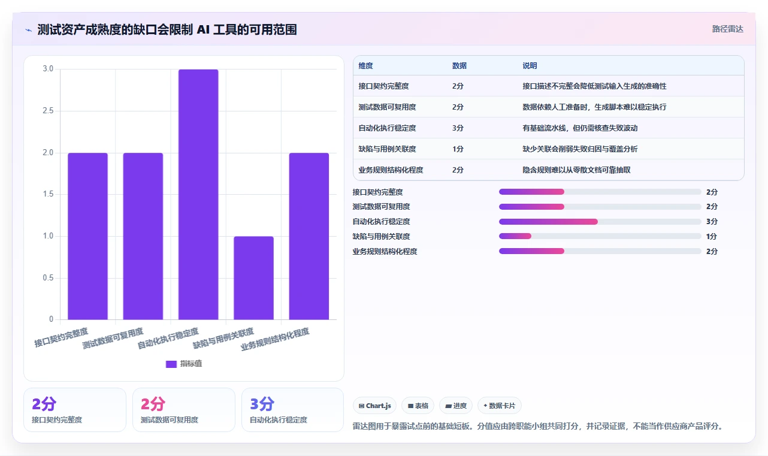Click 3分 score in the table

458,128
